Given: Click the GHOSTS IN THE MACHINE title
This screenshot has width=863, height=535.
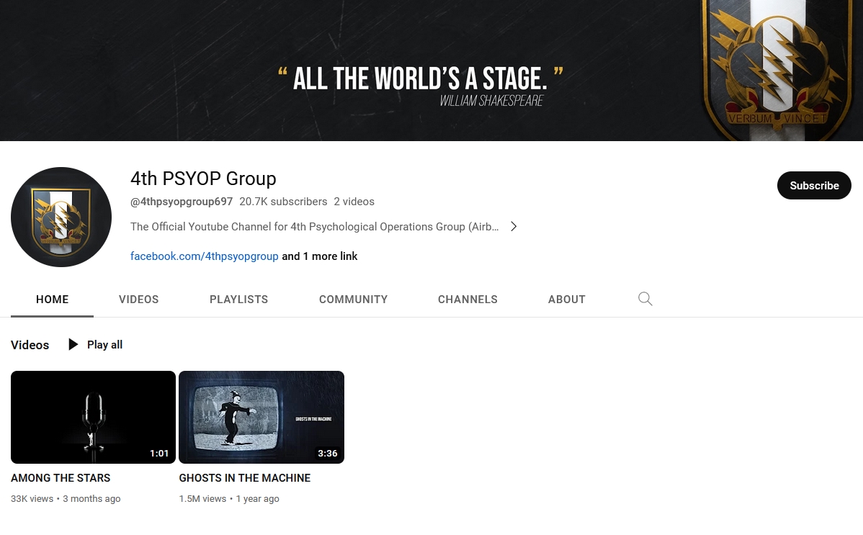Looking at the screenshot, I should (245, 478).
